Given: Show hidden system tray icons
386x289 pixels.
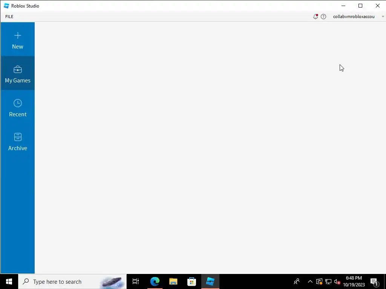Looking at the screenshot, I should pyautogui.click(x=310, y=281).
